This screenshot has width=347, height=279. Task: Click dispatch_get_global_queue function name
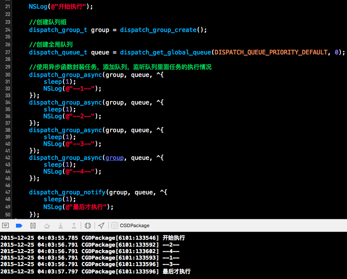pyautogui.click(x=166, y=52)
